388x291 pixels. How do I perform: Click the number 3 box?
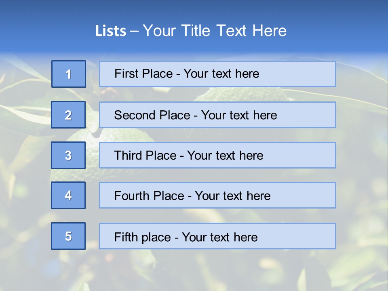(x=68, y=155)
